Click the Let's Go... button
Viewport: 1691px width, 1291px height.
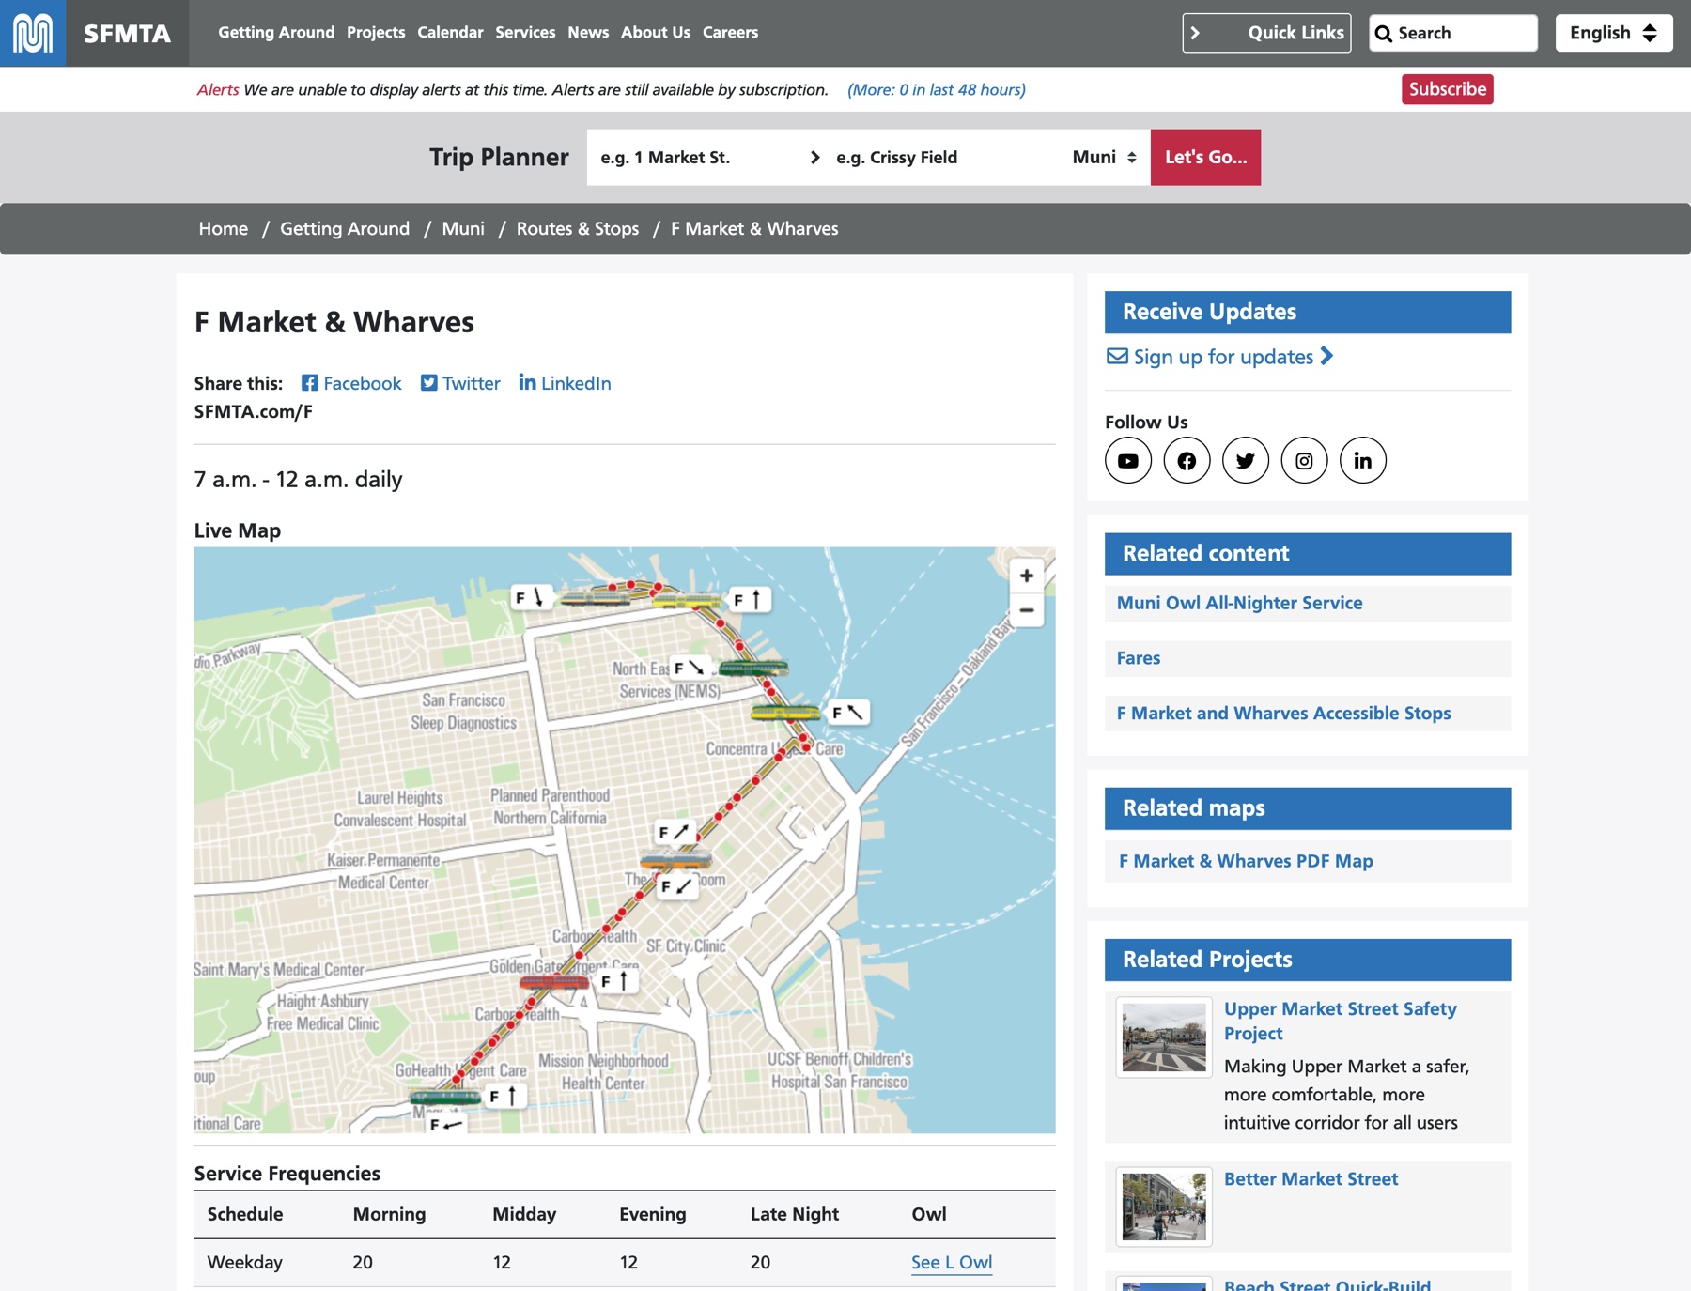pos(1205,158)
